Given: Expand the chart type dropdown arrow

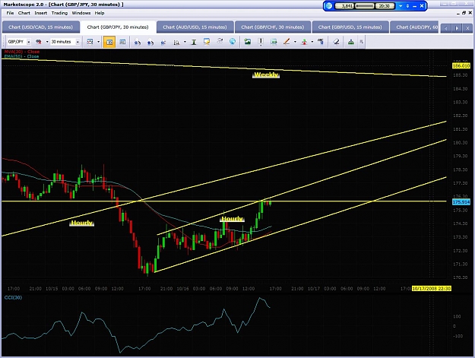Looking at the screenshot, I should tap(98, 42).
